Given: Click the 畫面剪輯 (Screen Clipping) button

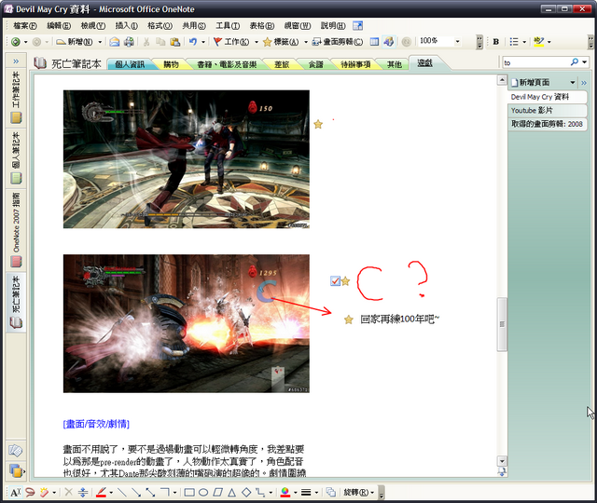Looking at the screenshot, I should [338, 42].
